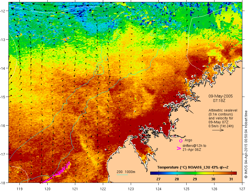
Task: Click the IMOS copyright text on right edge
Action: 246,144
